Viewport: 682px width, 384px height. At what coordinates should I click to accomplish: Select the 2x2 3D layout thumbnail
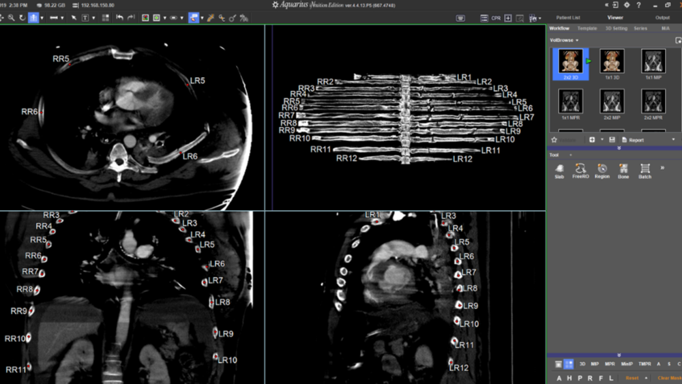(571, 64)
